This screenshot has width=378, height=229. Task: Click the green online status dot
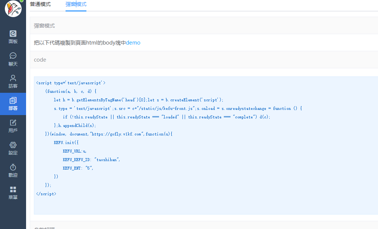click(22, 1)
